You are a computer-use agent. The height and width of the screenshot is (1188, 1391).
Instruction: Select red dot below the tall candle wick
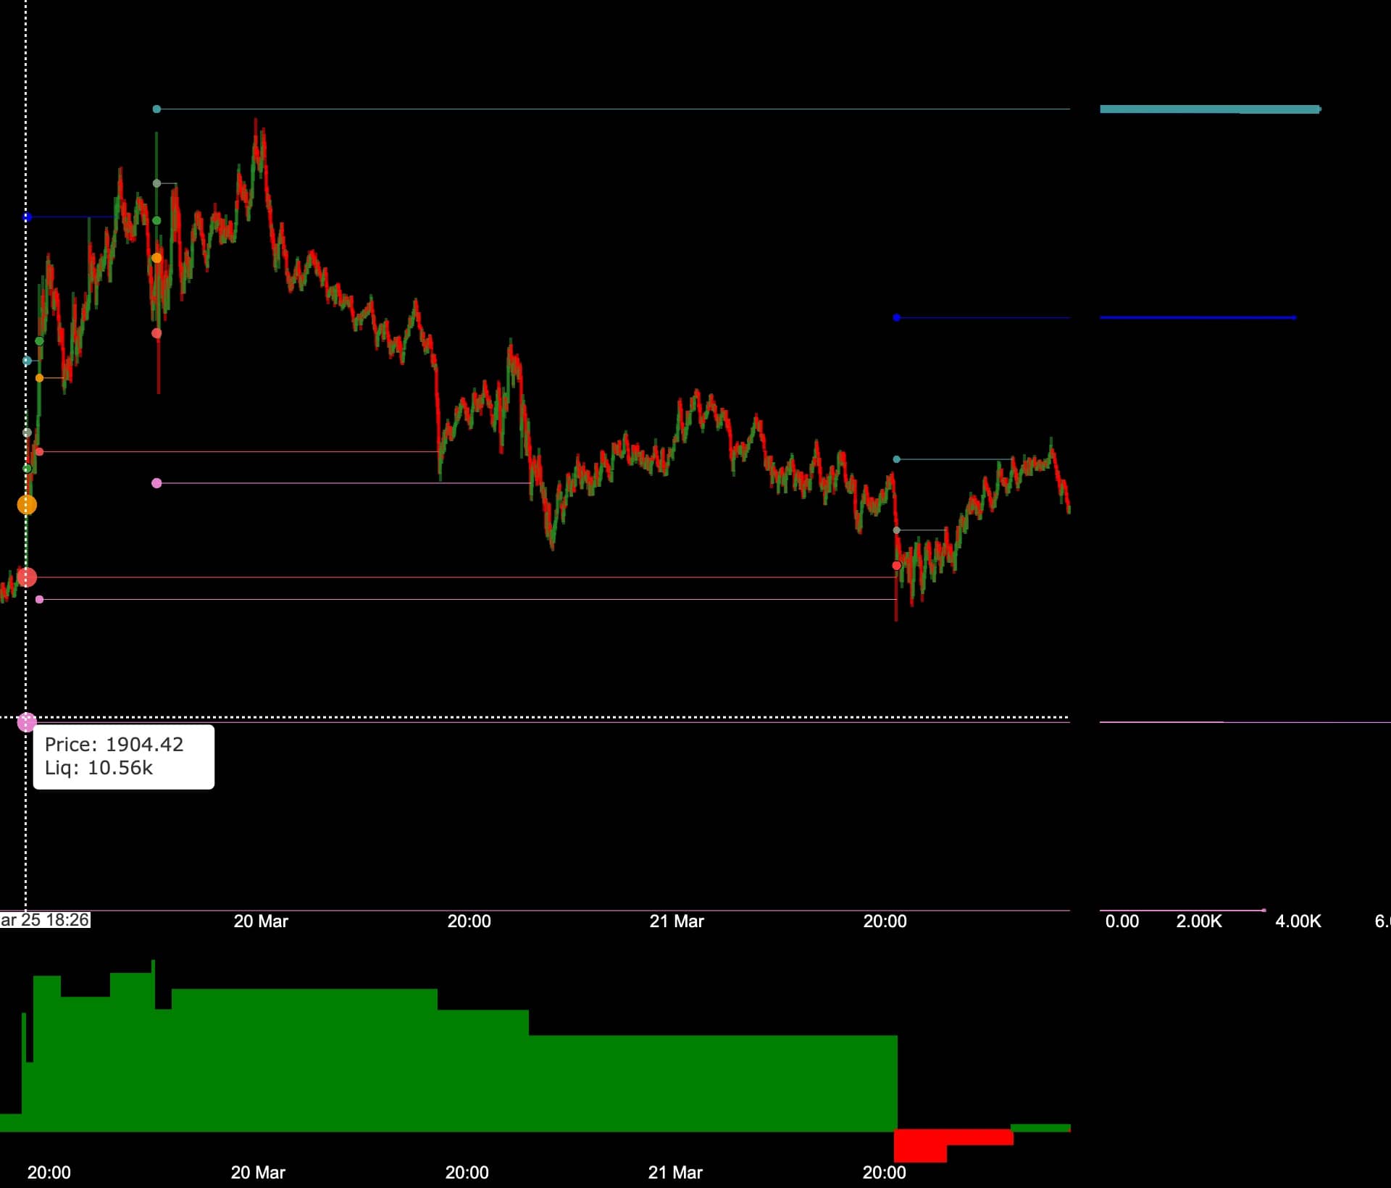[156, 333]
